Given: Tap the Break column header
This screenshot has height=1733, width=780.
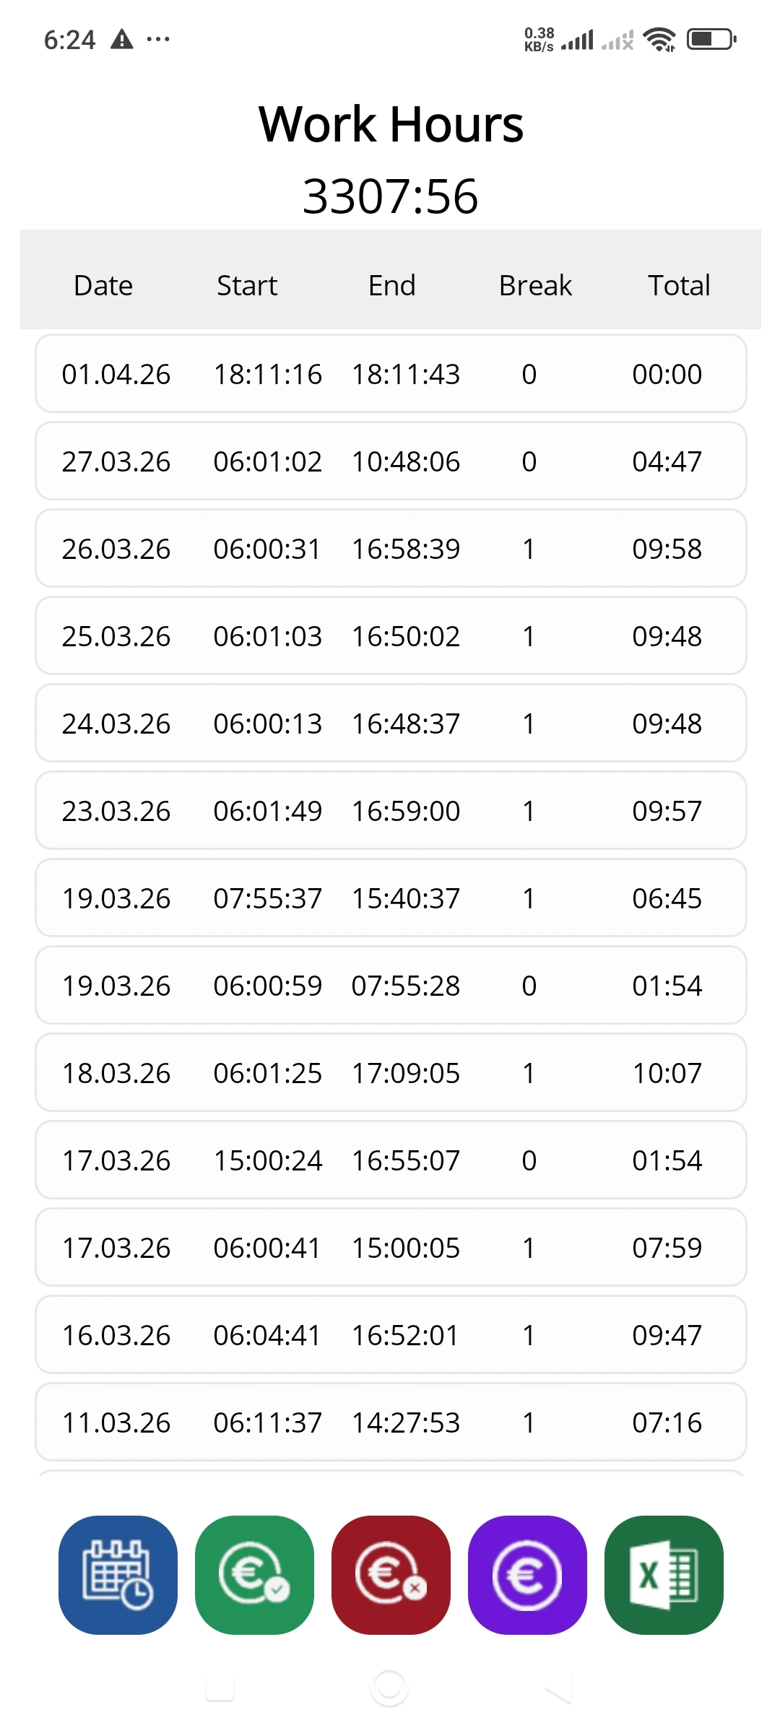Looking at the screenshot, I should [535, 285].
